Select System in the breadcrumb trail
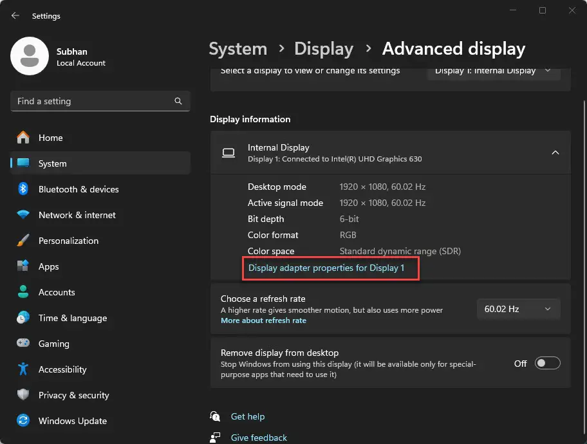This screenshot has height=444, width=587. pos(238,48)
